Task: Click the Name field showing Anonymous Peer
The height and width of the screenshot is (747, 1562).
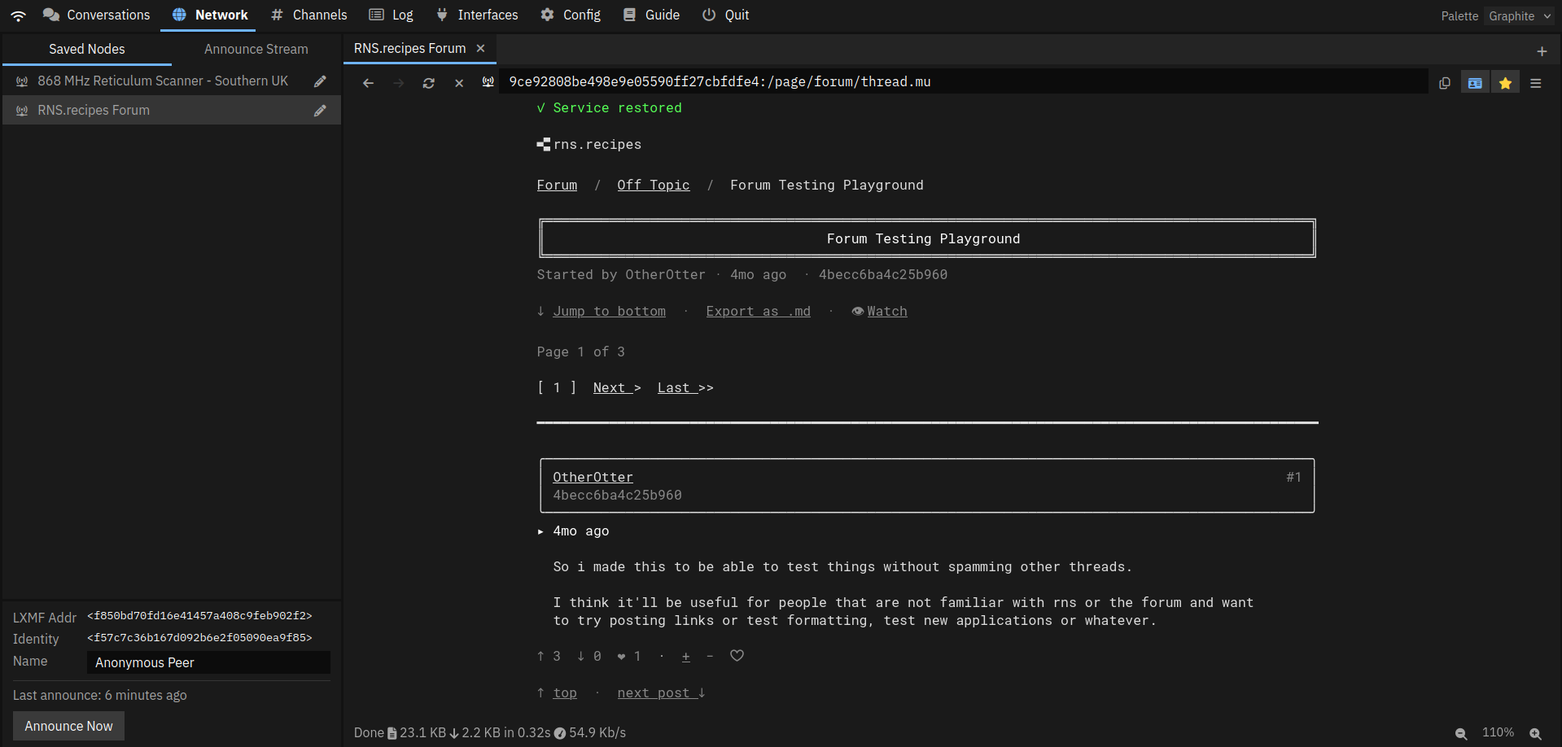Action: (x=208, y=663)
